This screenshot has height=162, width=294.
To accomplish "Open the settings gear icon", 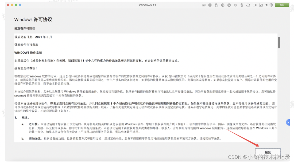I will tap(271, 5).
